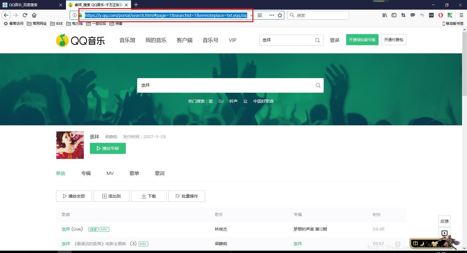This screenshot has height=253, width=467.
Task: Click the Opera red O extension icon
Action: click(x=441, y=15)
